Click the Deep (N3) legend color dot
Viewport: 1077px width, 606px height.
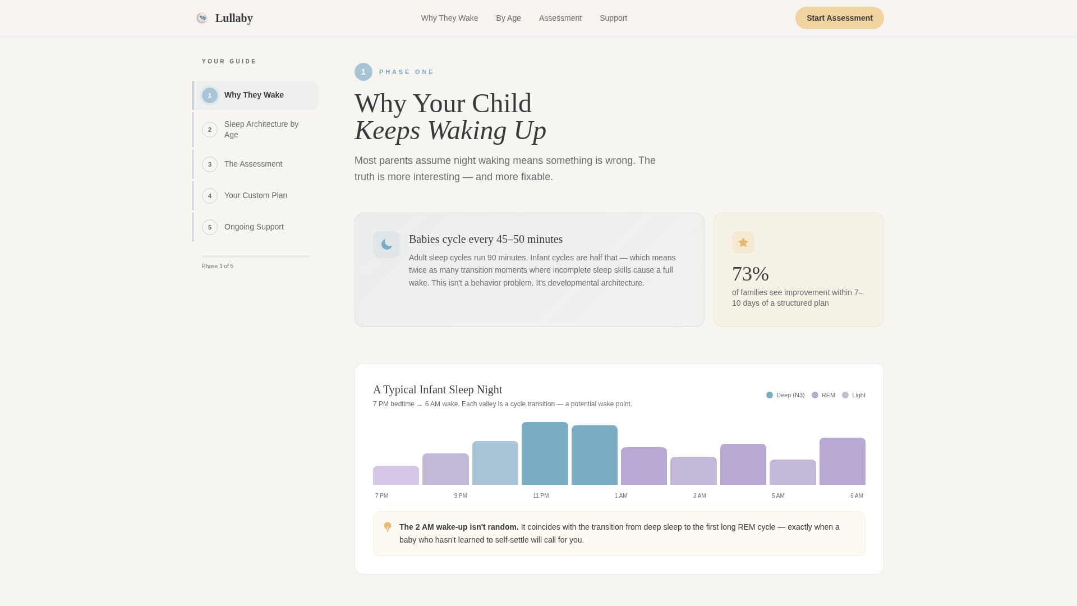770,395
